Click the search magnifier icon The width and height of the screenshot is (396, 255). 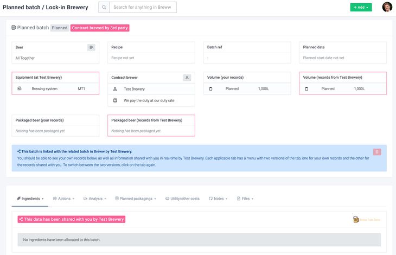click(x=104, y=8)
